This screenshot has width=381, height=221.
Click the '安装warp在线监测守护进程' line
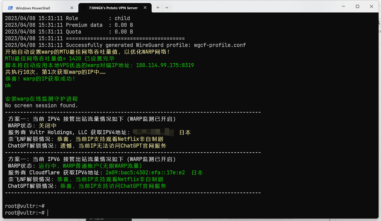click(x=41, y=99)
